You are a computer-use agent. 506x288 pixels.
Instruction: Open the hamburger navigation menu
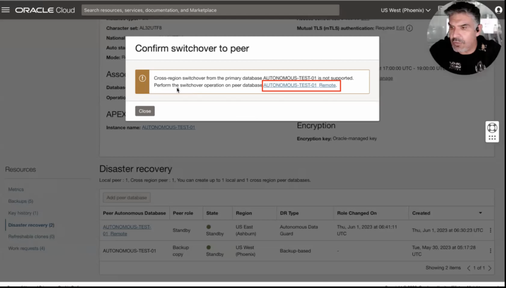(6, 10)
